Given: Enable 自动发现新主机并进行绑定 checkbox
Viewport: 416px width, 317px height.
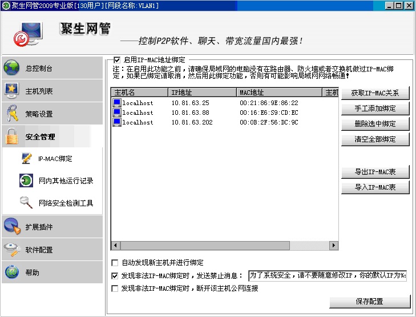Looking at the screenshot, I should 115,263.
